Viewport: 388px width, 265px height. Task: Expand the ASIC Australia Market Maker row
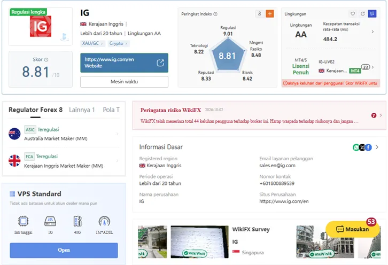pyautogui.click(x=64, y=134)
